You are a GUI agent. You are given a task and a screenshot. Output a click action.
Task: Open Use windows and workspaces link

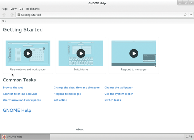pos(22,100)
